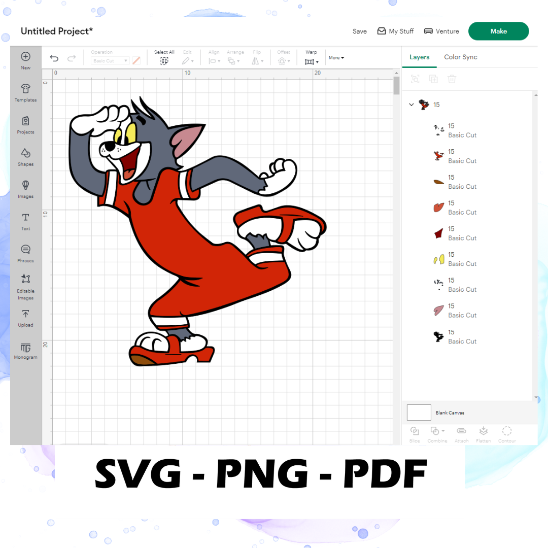Open the Warp dropdown
Screen dimensions: 548x548
312,61
